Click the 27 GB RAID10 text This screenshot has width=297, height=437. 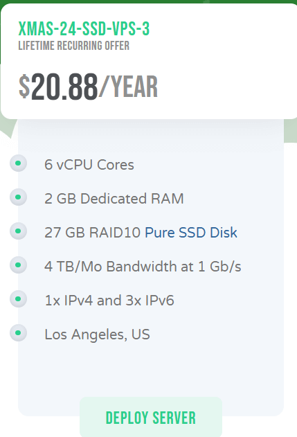point(92,233)
